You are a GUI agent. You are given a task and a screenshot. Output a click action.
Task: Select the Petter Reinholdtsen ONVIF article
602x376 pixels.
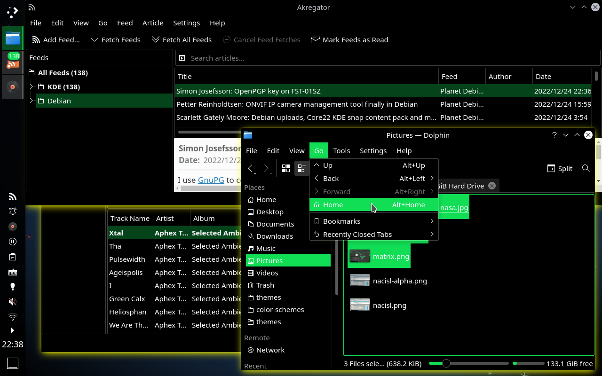point(383,104)
